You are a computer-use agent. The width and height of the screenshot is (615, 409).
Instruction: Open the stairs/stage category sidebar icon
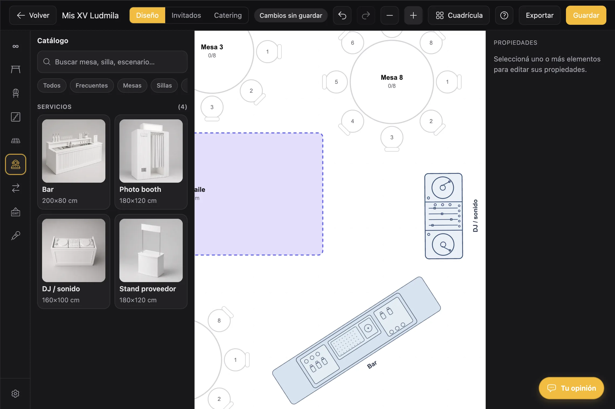tap(16, 117)
